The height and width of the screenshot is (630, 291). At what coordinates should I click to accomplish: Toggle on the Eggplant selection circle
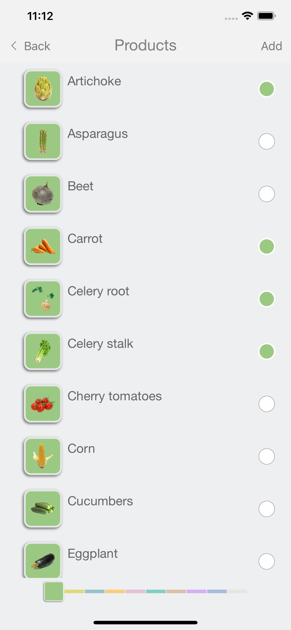tap(266, 561)
